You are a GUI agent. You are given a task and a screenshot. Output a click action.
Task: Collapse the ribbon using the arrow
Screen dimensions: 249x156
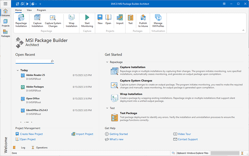pos(243,30)
